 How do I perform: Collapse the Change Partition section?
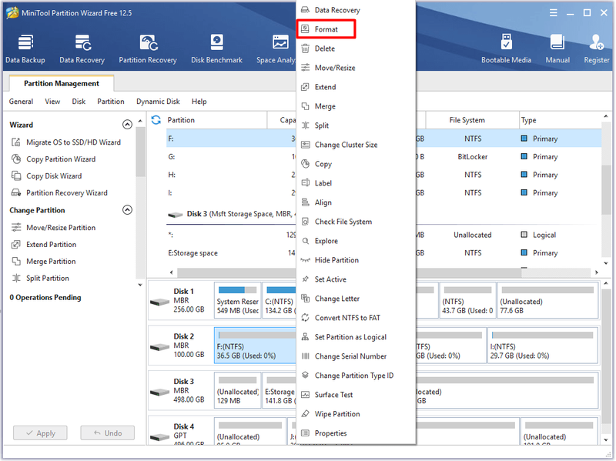127,209
